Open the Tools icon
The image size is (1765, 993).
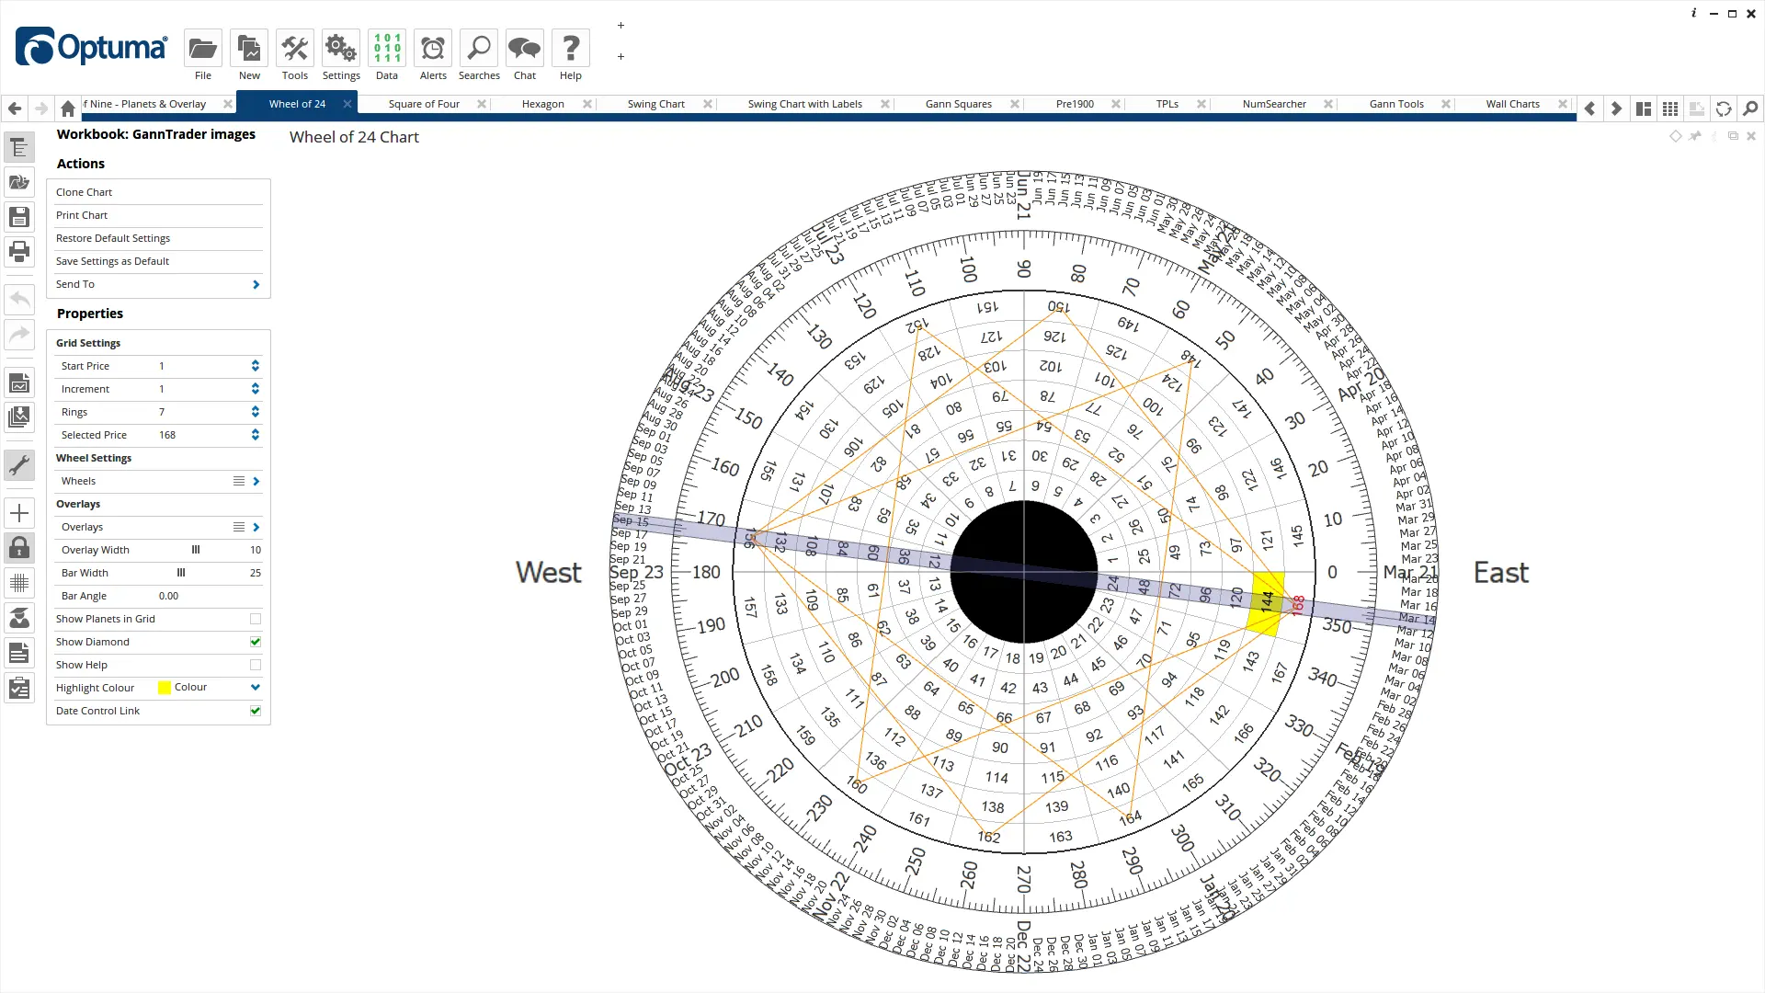295,49
